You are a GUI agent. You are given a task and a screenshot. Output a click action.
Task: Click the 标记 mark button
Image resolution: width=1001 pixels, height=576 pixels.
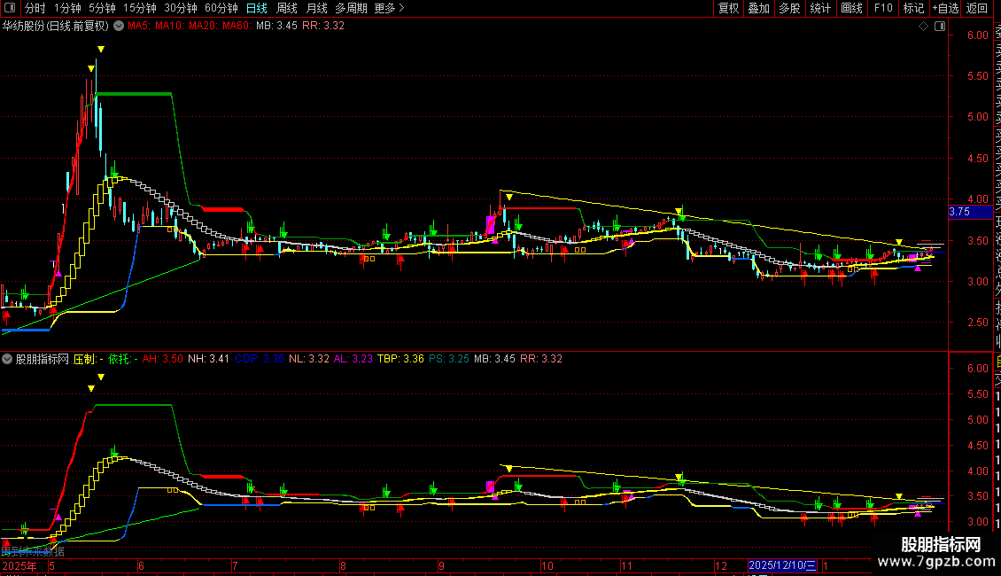[913, 8]
